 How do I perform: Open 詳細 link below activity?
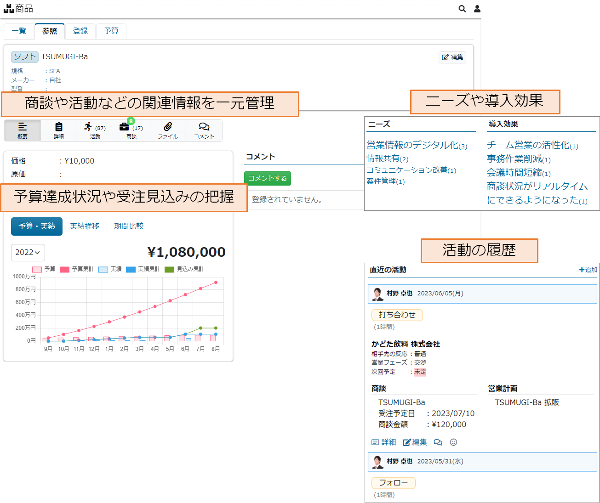coord(384,442)
